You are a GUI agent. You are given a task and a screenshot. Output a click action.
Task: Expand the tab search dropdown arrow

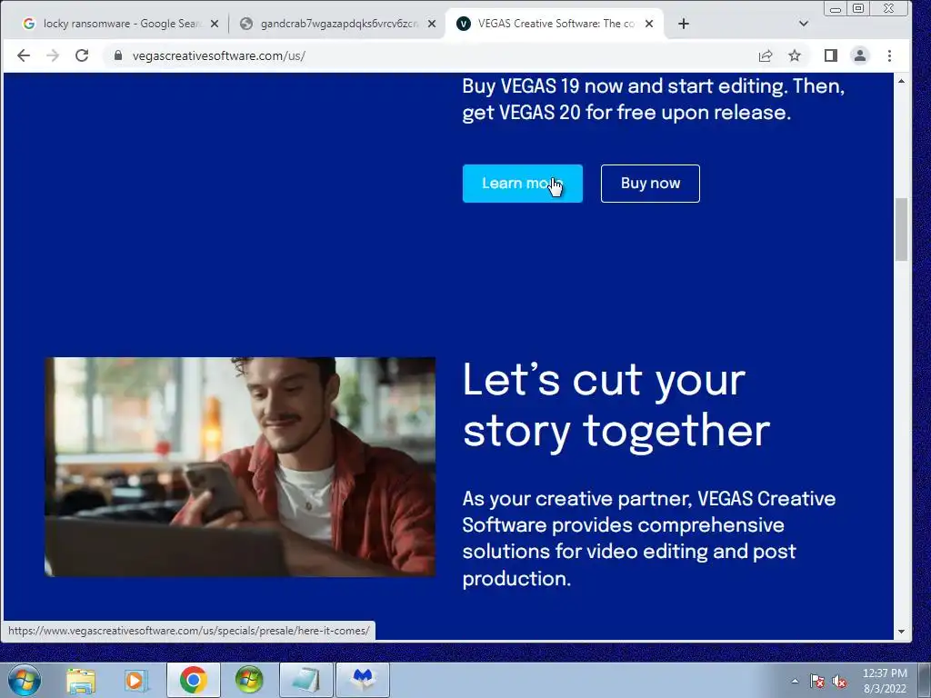(804, 24)
